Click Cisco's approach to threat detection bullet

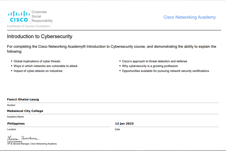(x=154, y=61)
